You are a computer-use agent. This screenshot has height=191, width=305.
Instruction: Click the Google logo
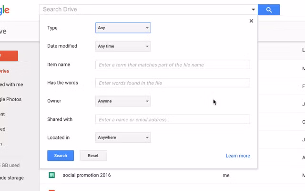(x=5, y=10)
